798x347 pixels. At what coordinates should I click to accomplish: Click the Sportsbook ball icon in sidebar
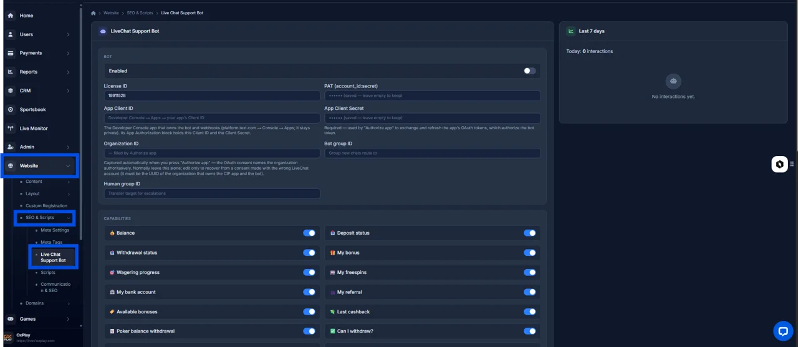coord(11,109)
